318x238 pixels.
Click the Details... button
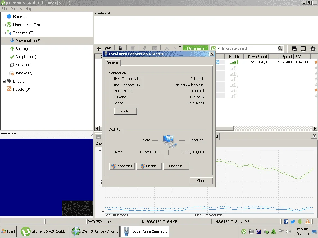[125, 111]
